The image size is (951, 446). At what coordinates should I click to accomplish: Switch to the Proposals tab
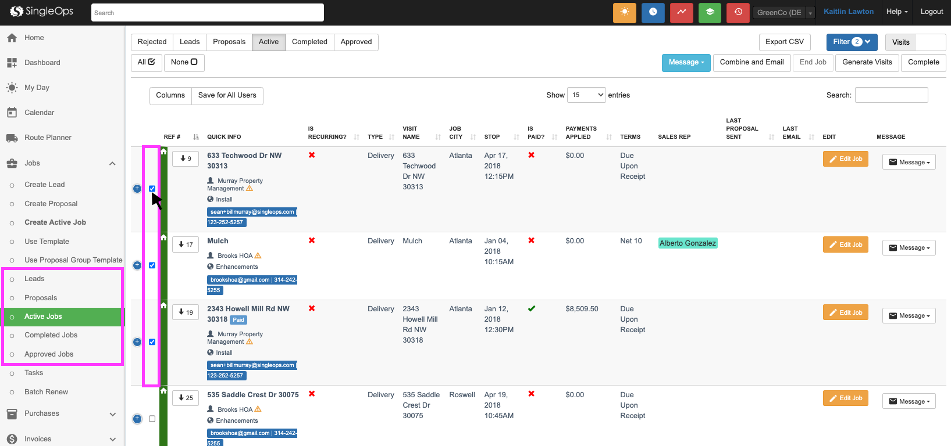pos(229,42)
